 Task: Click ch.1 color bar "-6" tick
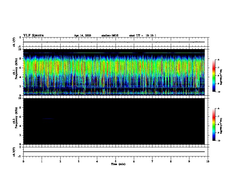coord(218,59)
